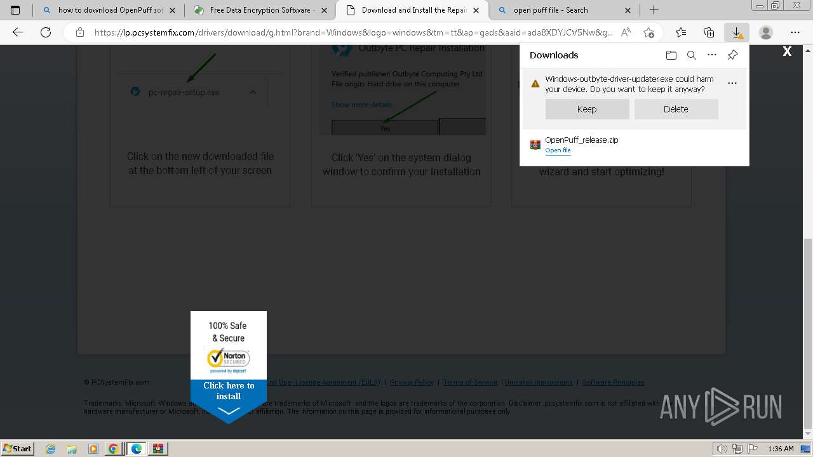Add this page to favorites
This screenshot has height=457, width=813.
[648, 32]
